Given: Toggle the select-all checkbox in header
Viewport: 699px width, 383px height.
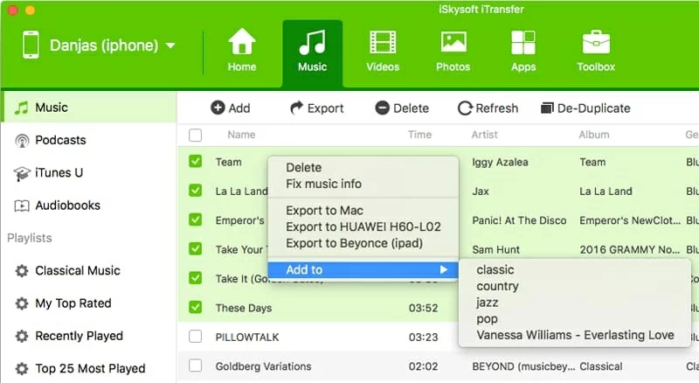Looking at the screenshot, I should pyautogui.click(x=196, y=136).
